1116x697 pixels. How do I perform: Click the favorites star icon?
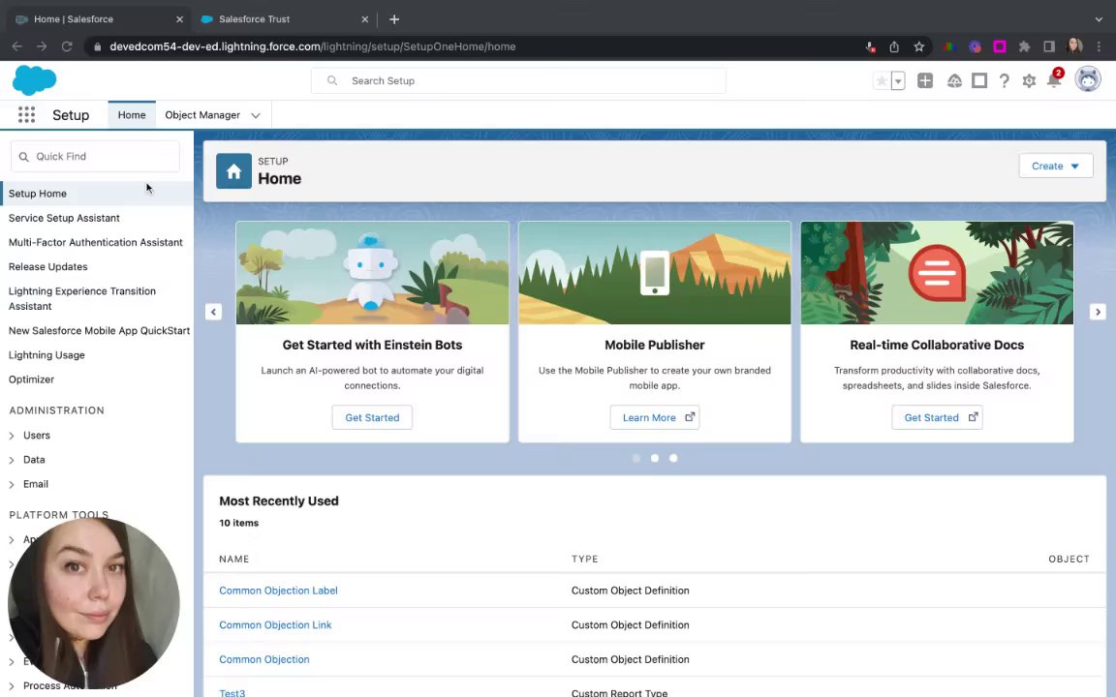tap(882, 81)
